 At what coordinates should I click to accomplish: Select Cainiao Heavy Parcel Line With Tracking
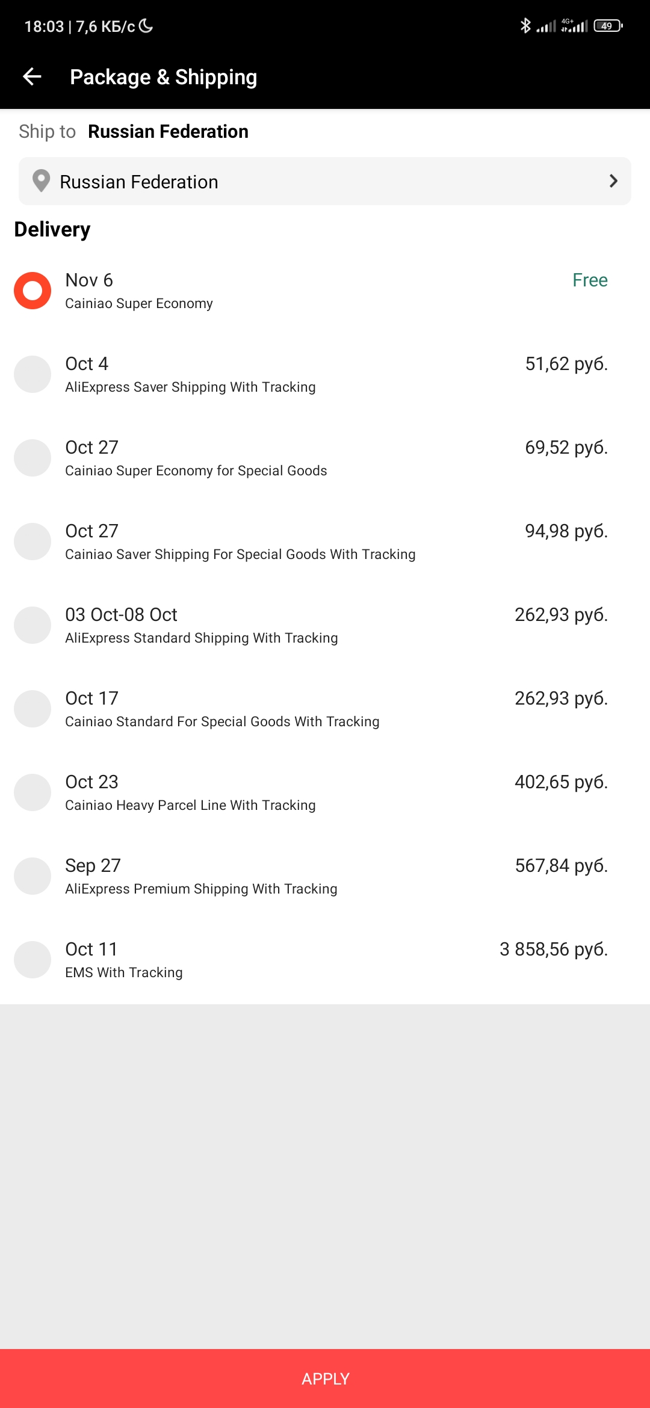pyautogui.click(x=32, y=792)
